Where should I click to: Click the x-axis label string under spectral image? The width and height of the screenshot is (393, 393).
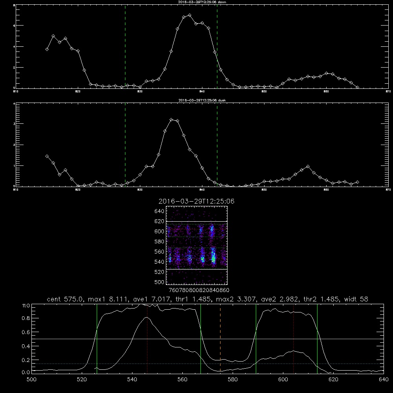(x=199, y=290)
